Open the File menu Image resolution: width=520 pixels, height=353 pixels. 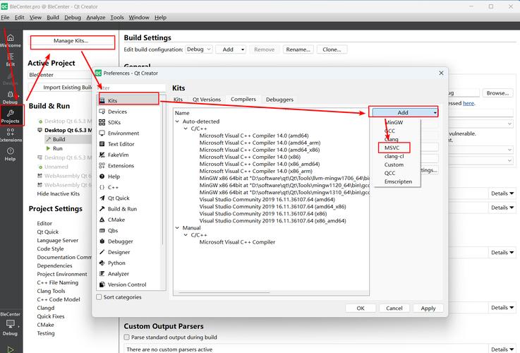[x=5, y=18]
